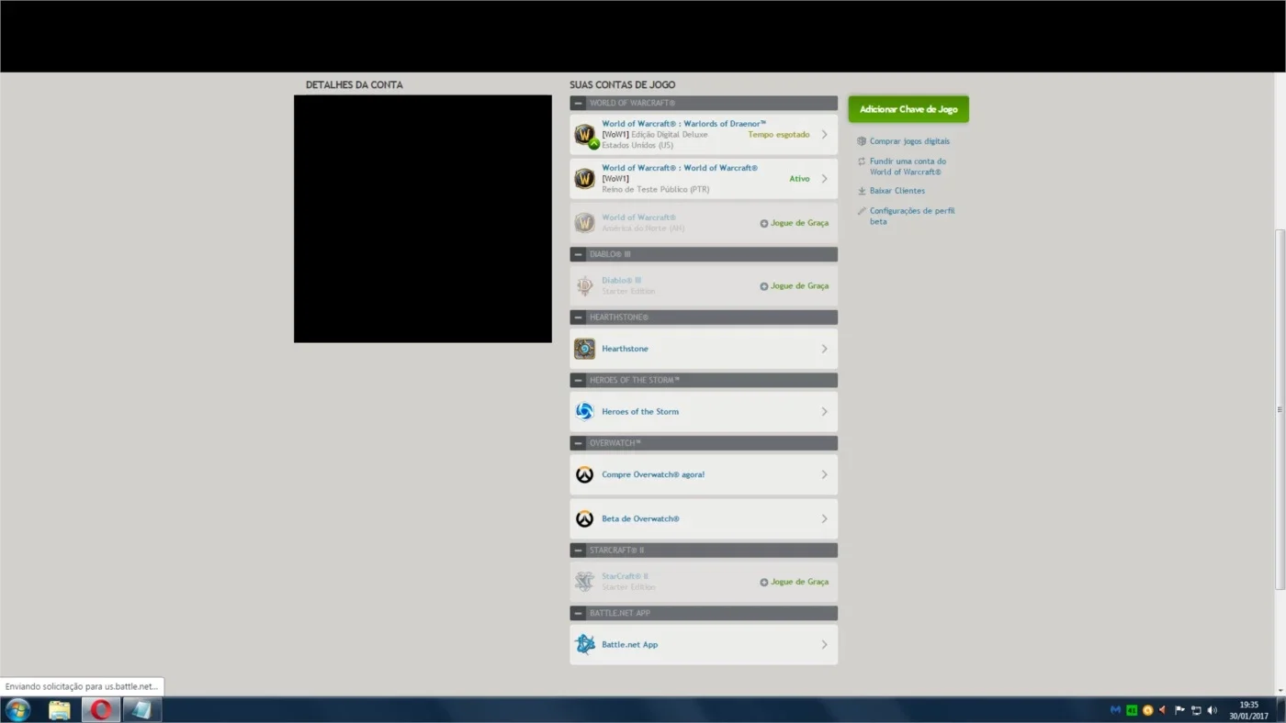1286x723 pixels.
Task: Click the network tray icon
Action: (x=1196, y=710)
